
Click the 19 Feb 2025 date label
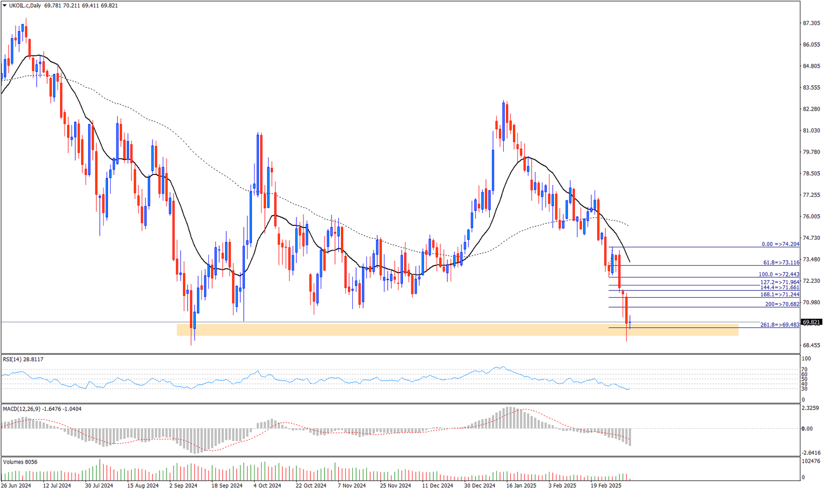click(606, 486)
